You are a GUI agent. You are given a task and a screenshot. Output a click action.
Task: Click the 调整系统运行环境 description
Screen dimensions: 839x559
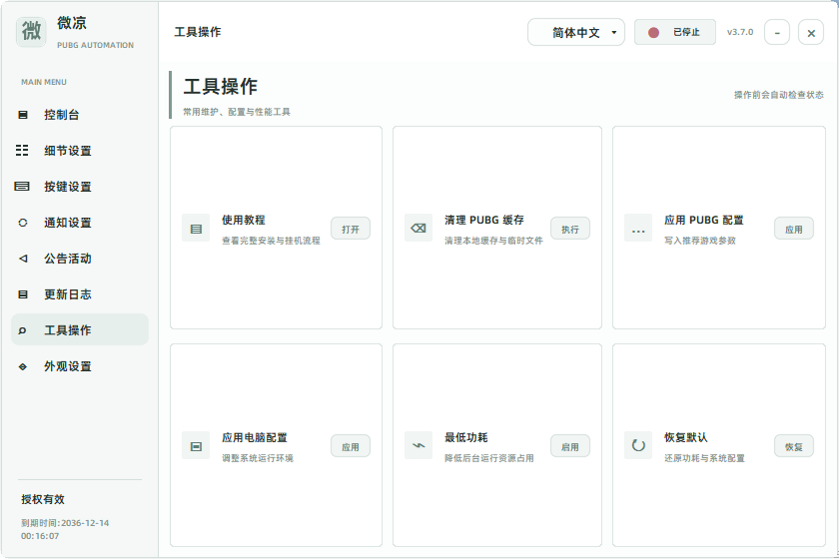coord(258,458)
